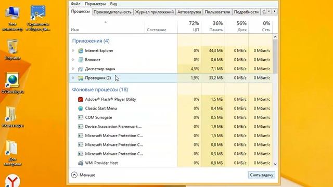Click the process list scrollbar down arrow

[x=275, y=164]
